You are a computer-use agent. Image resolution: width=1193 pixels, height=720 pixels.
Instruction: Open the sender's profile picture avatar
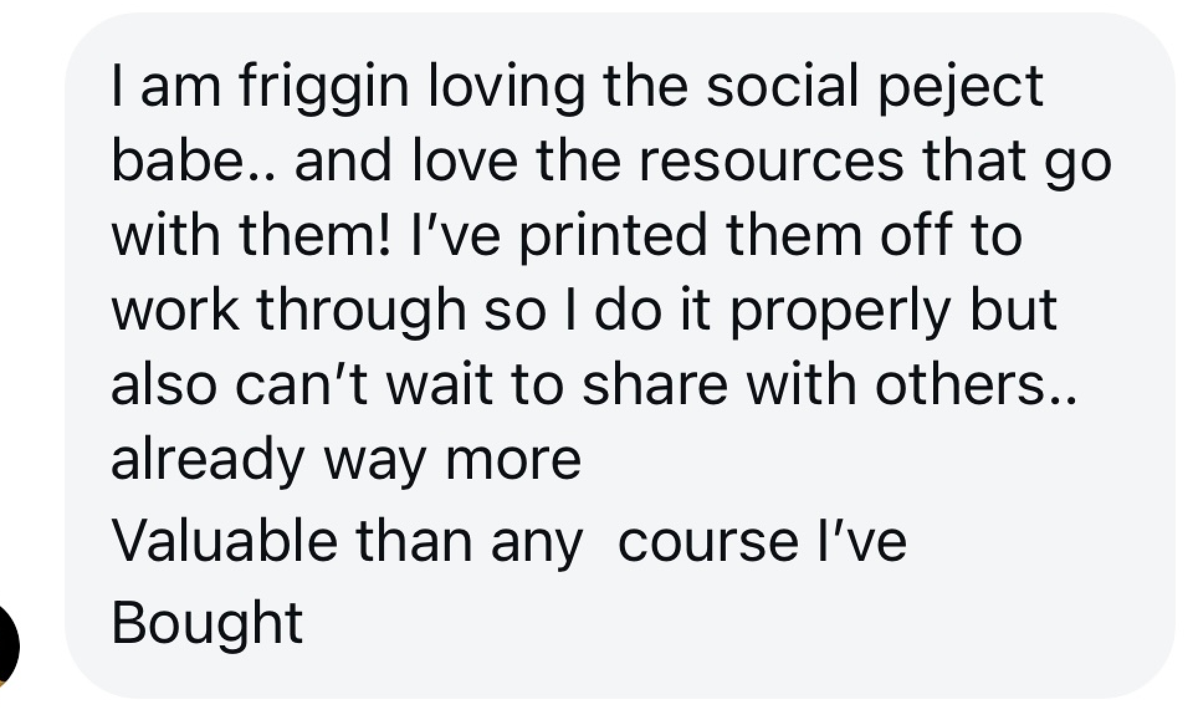pos(7,647)
